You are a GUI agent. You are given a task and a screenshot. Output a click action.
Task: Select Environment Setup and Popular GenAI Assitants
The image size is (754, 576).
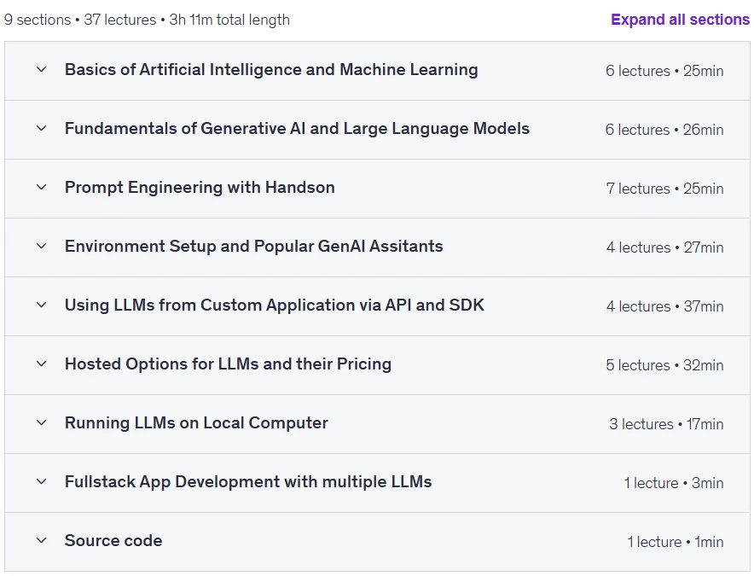coord(254,247)
